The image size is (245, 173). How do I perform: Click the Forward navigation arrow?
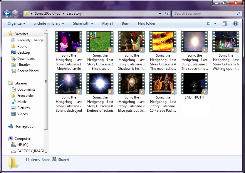point(15,13)
